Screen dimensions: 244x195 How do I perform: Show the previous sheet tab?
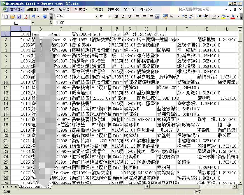[x=7, y=186]
